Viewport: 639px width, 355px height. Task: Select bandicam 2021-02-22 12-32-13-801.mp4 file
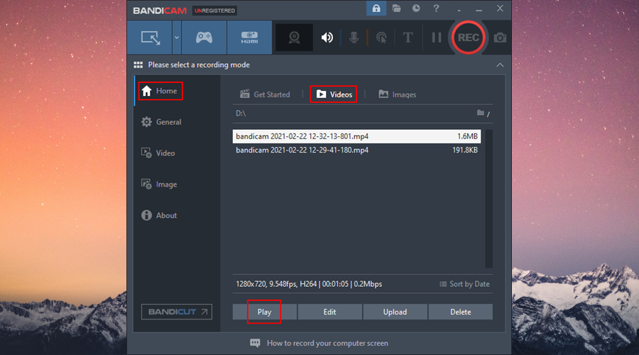pyautogui.click(x=356, y=136)
